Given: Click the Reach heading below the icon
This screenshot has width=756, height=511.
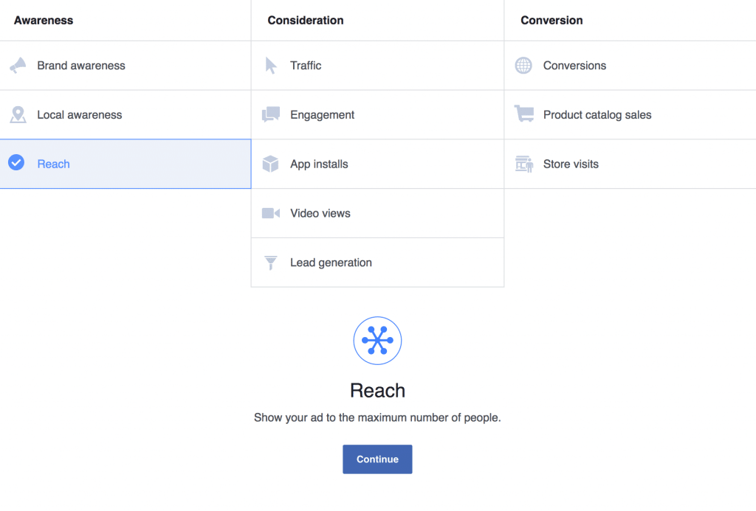Looking at the screenshot, I should coord(377,391).
